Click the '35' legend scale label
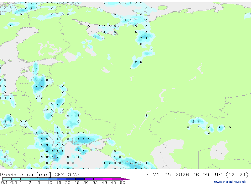 [95, 182]
